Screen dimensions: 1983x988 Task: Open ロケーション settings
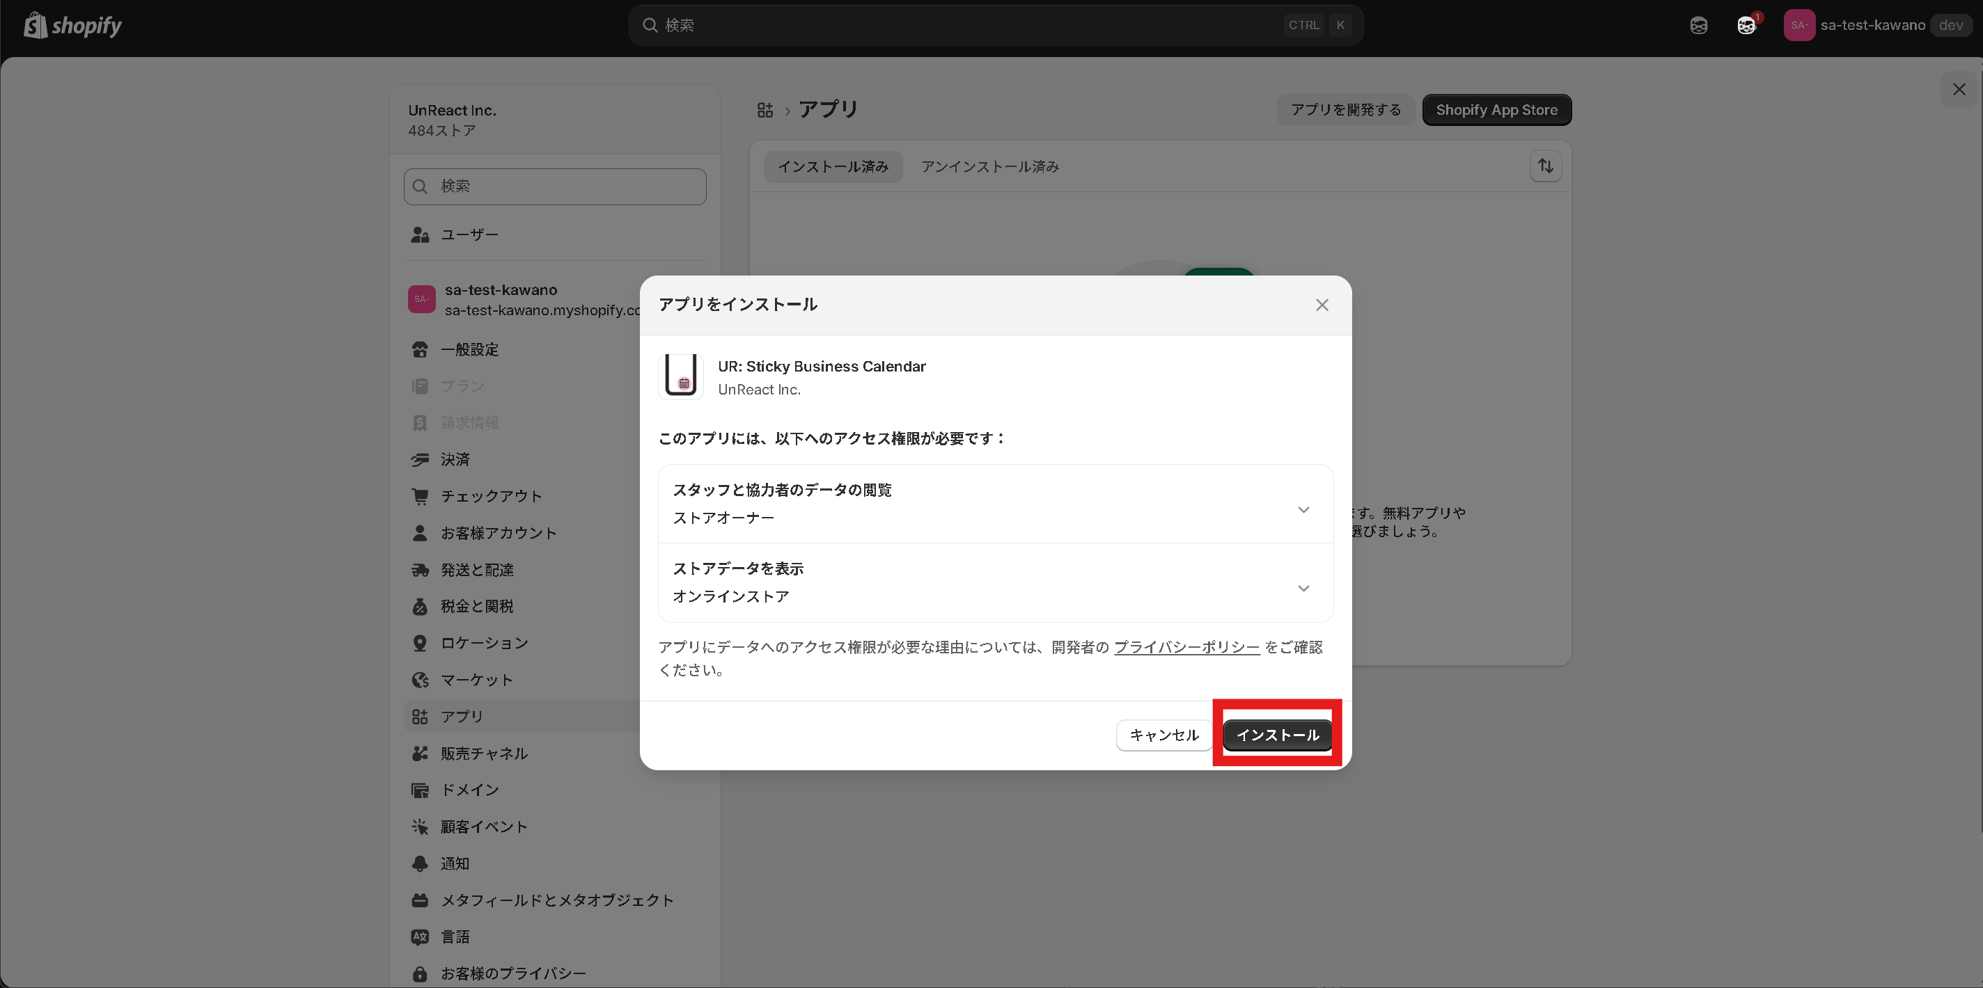click(x=523, y=644)
